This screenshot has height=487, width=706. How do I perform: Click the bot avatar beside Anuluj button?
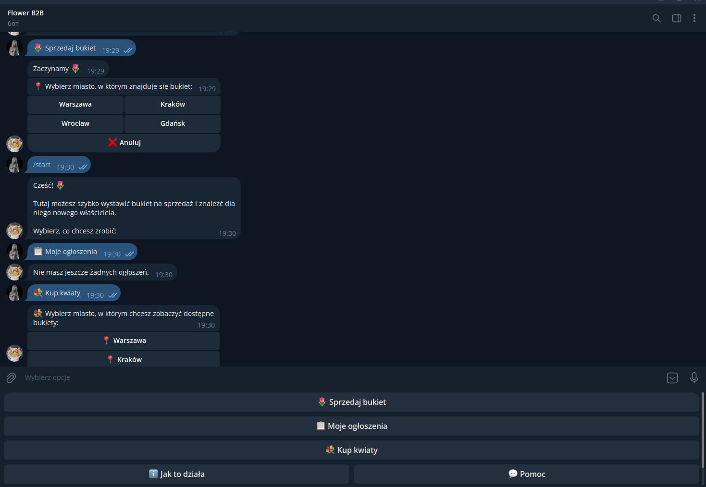click(14, 144)
